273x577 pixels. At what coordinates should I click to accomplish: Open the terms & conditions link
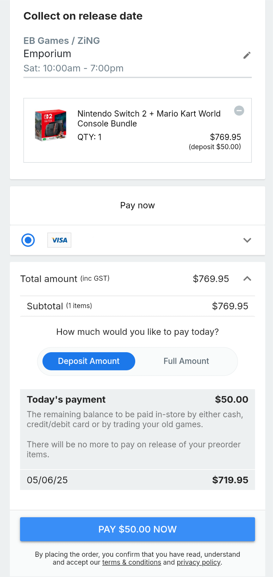click(131, 562)
